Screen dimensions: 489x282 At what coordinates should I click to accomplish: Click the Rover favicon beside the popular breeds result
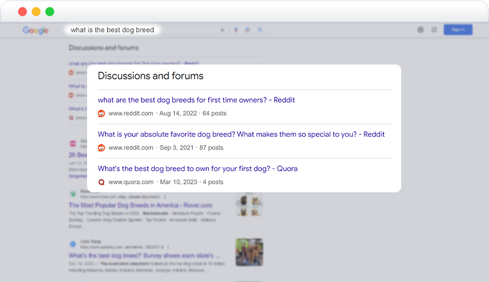coord(73,194)
